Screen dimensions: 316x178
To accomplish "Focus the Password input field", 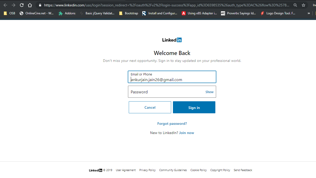I will tap(172, 92).
